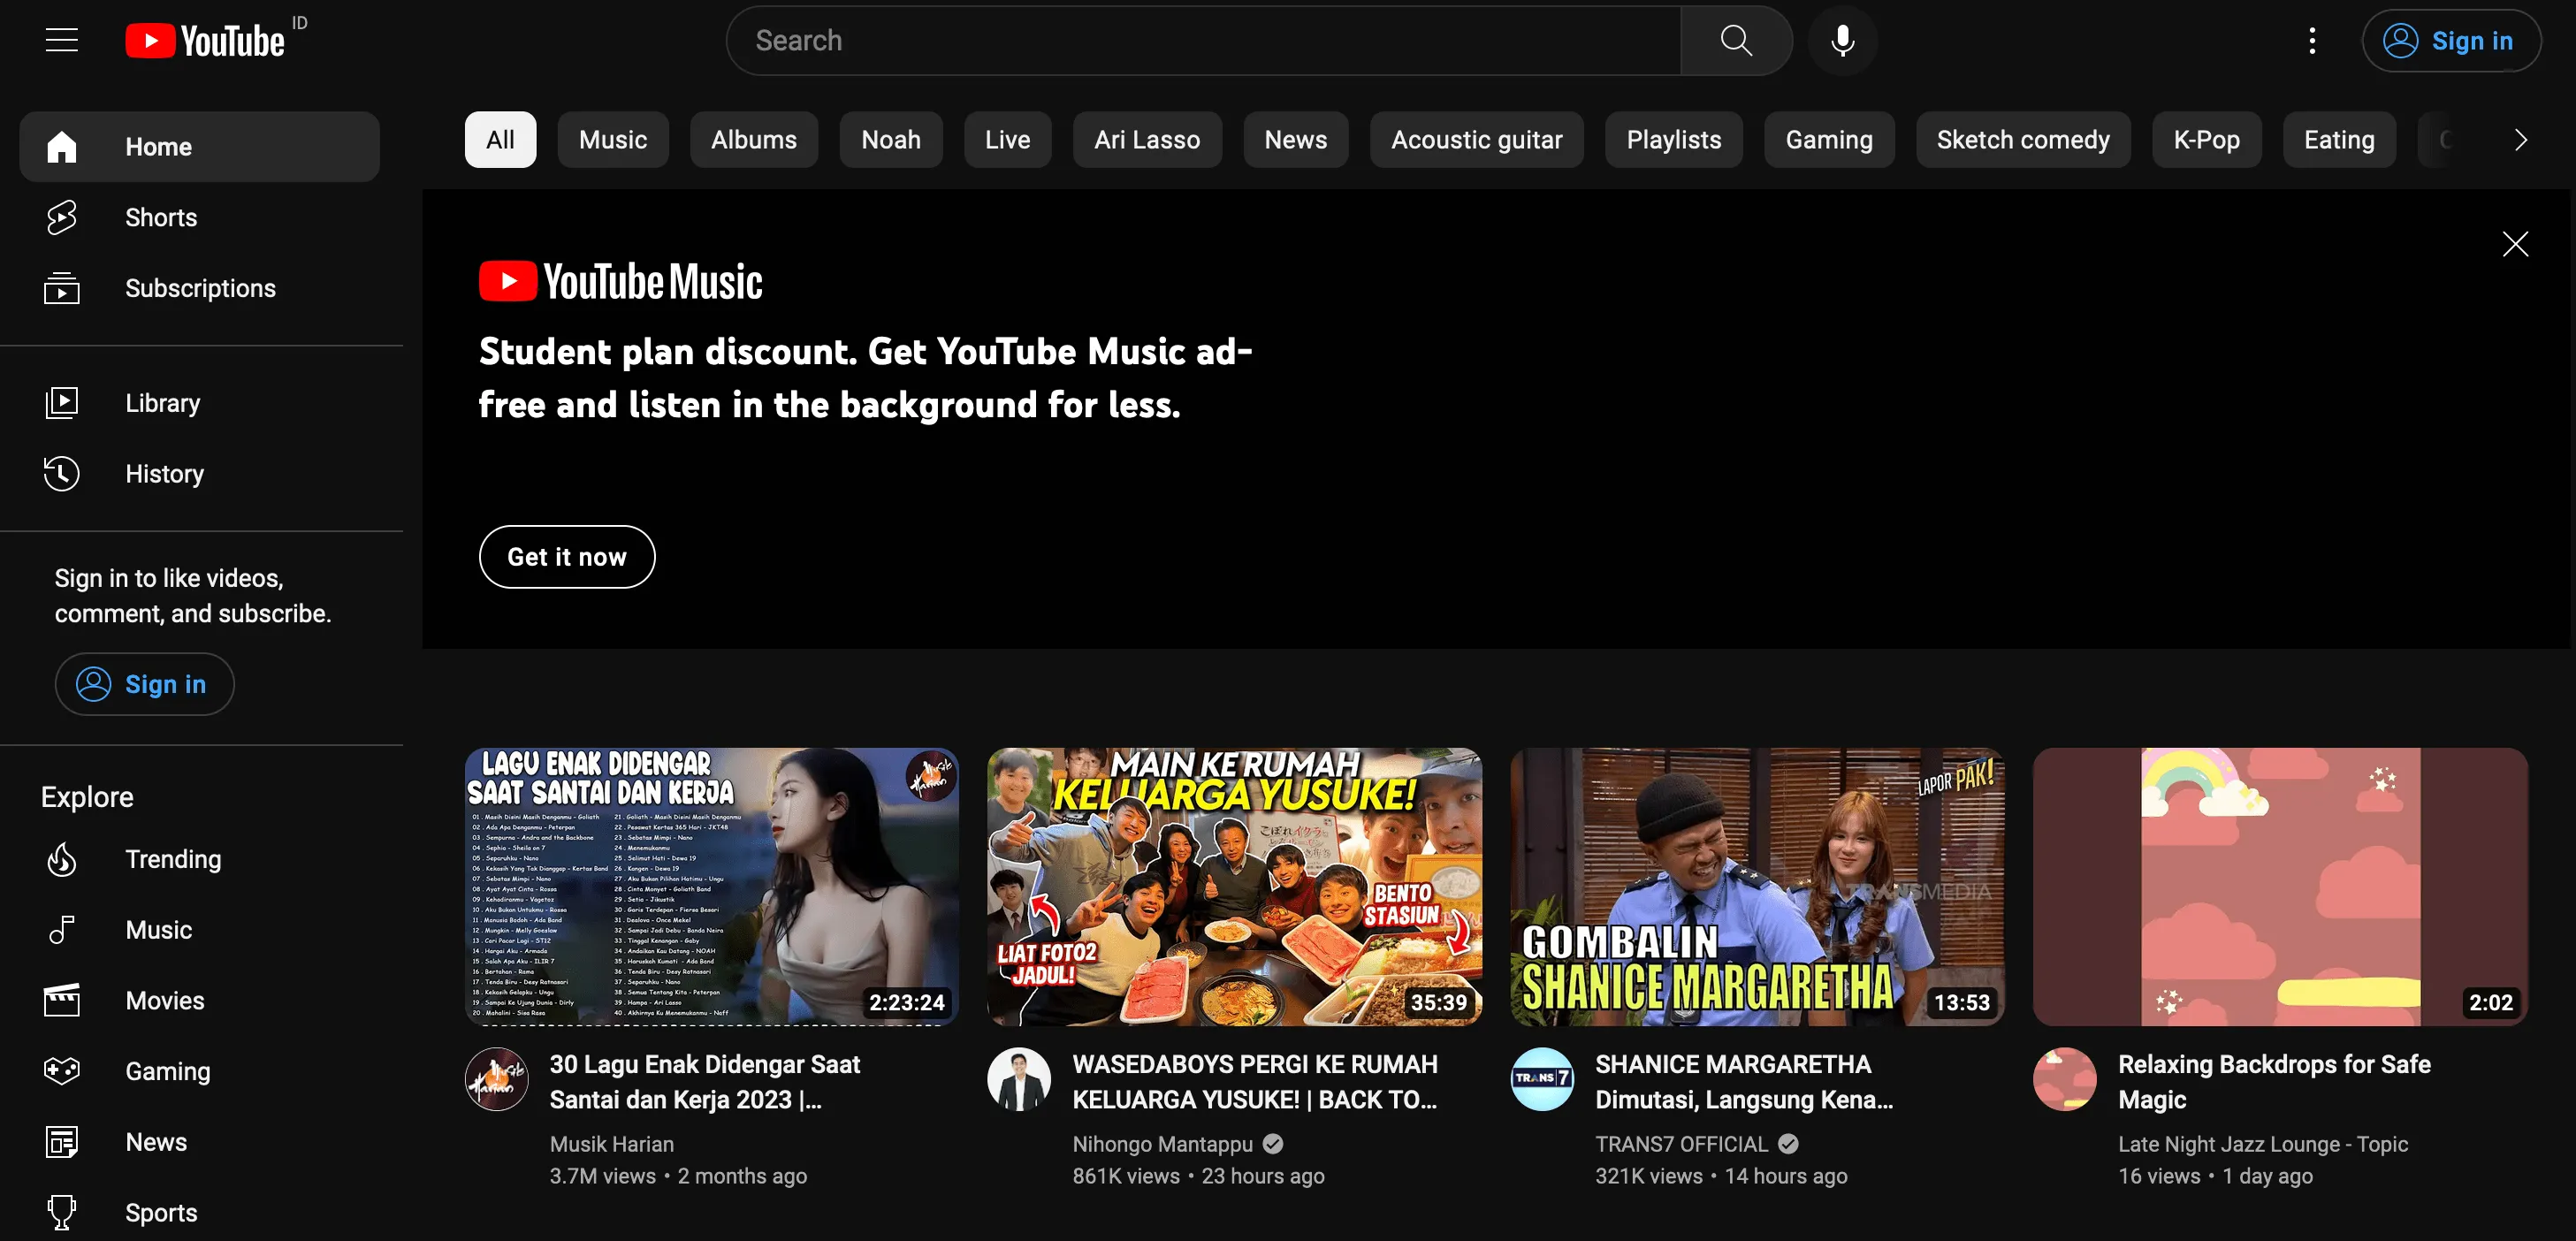2576x1241 pixels.
Task: Click the search magnifier button
Action: 1735,41
